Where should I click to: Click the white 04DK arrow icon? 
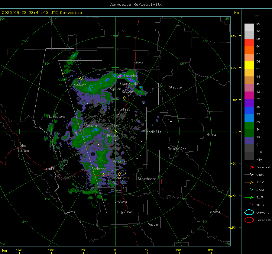(x=249, y=175)
